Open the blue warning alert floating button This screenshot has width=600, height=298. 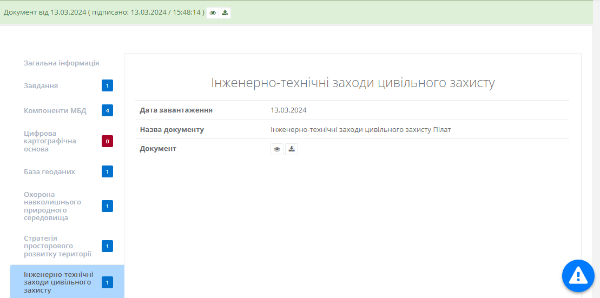578,276
